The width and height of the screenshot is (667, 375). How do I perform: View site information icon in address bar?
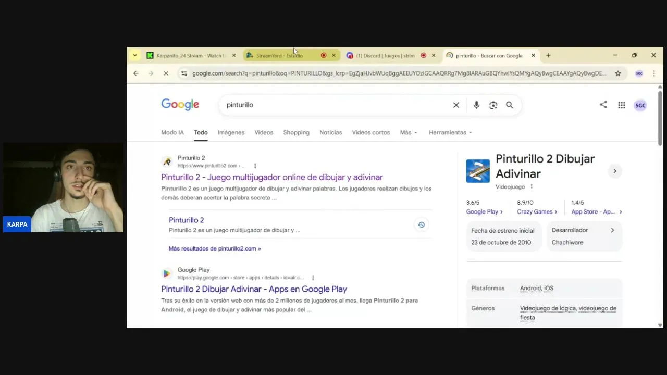(x=183, y=73)
